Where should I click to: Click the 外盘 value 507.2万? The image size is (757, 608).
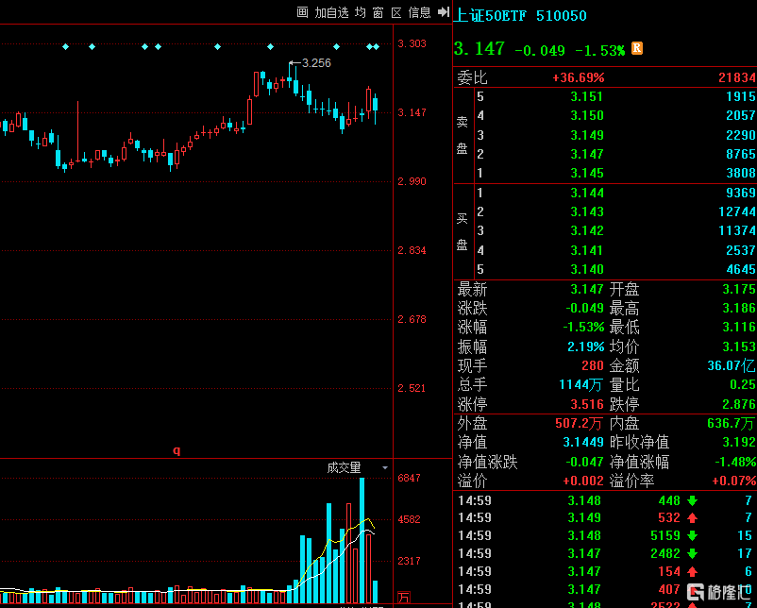click(579, 424)
